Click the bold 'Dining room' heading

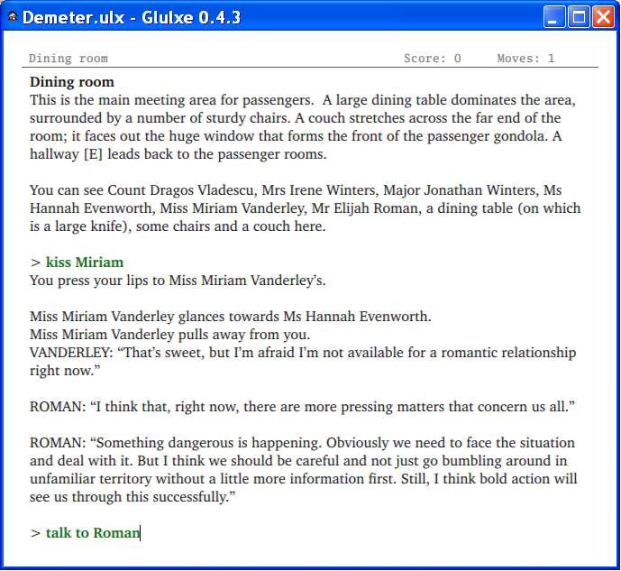tap(72, 81)
